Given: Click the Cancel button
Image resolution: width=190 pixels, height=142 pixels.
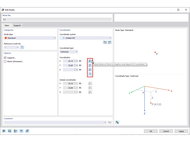Looking at the screenshot, I should point(166,131).
